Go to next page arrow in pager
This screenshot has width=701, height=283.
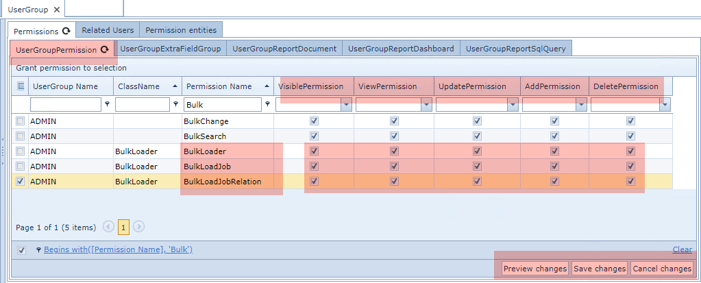[x=138, y=226]
